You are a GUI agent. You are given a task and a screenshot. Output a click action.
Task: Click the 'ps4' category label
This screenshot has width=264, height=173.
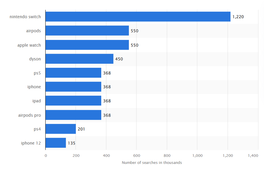[x=37, y=129]
